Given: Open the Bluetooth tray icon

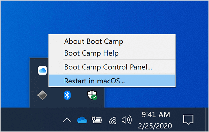Looking at the screenshot, I should pyautogui.click(x=67, y=95).
